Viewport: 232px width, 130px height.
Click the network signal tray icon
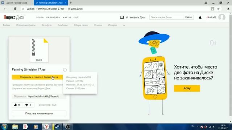point(210,127)
